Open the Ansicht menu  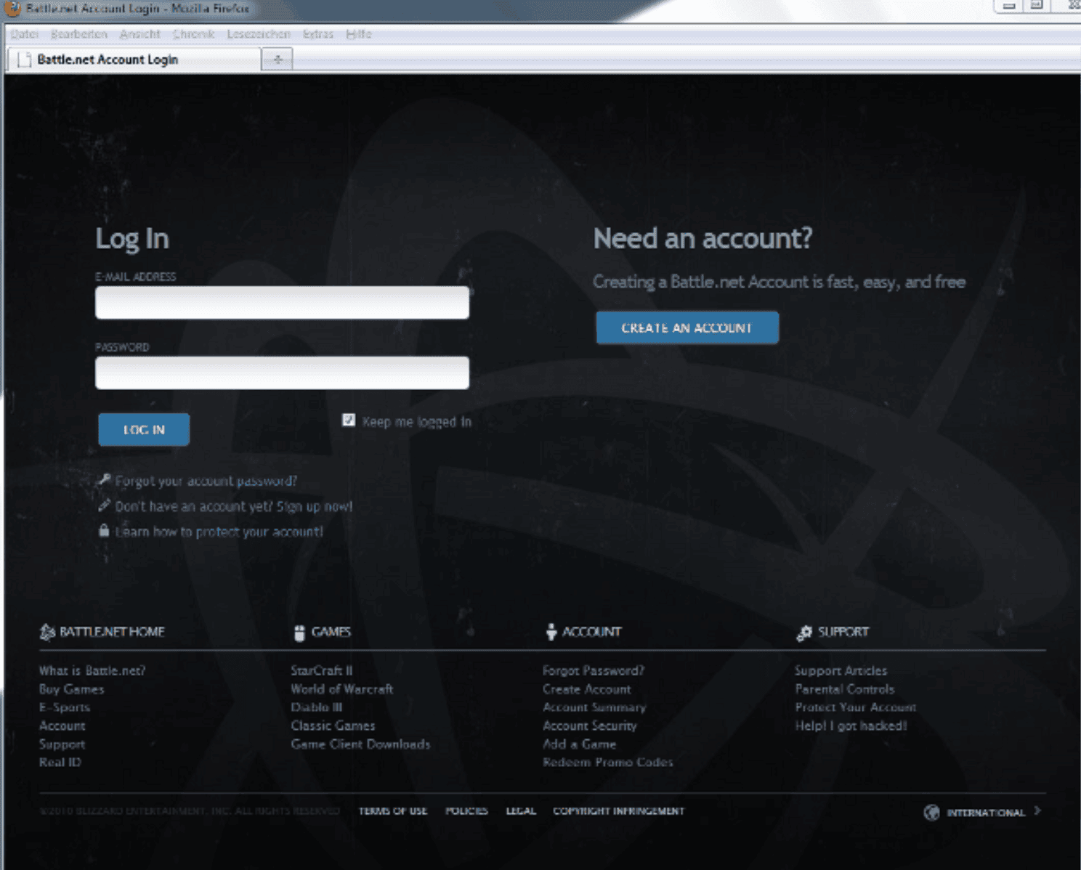tap(140, 34)
